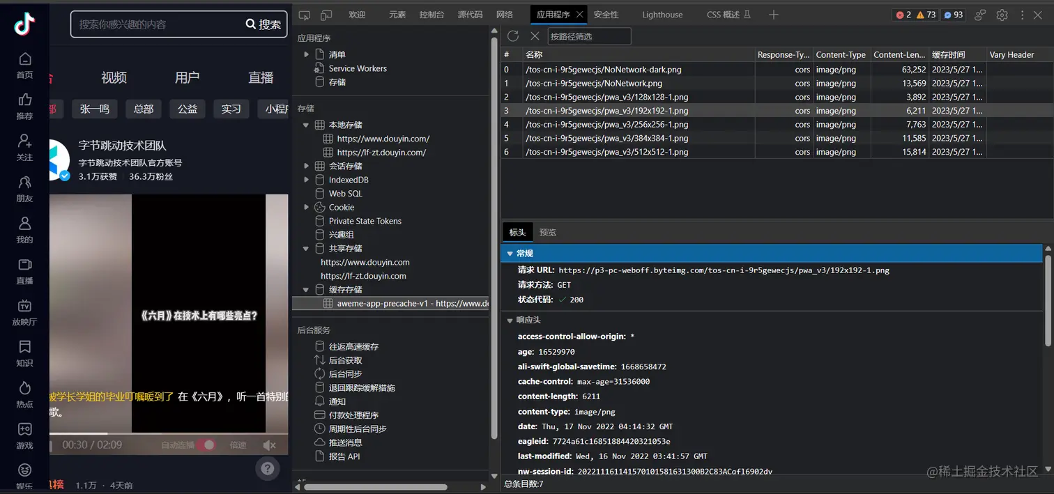Expand the IndexedDB tree node

[306, 180]
